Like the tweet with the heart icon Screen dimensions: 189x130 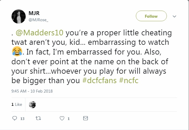coord(62,119)
